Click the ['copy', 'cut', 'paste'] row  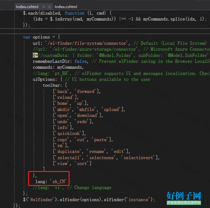pos(83,140)
